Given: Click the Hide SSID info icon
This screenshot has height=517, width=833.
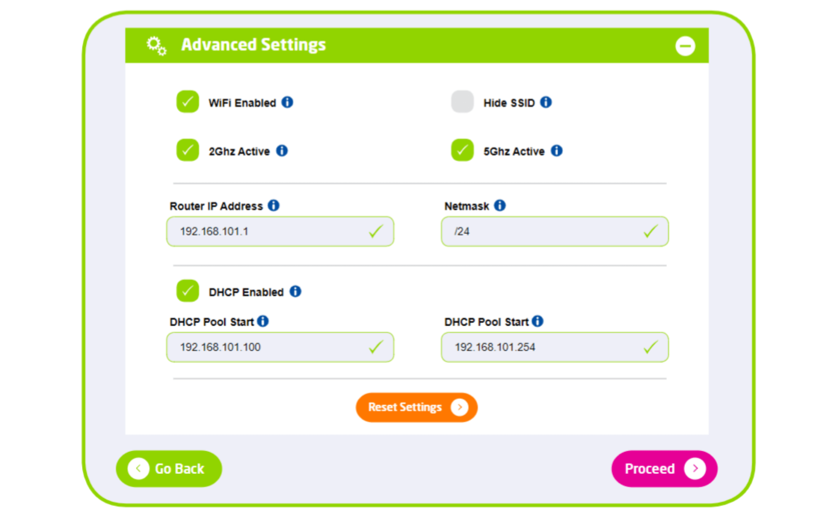Looking at the screenshot, I should (x=546, y=102).
